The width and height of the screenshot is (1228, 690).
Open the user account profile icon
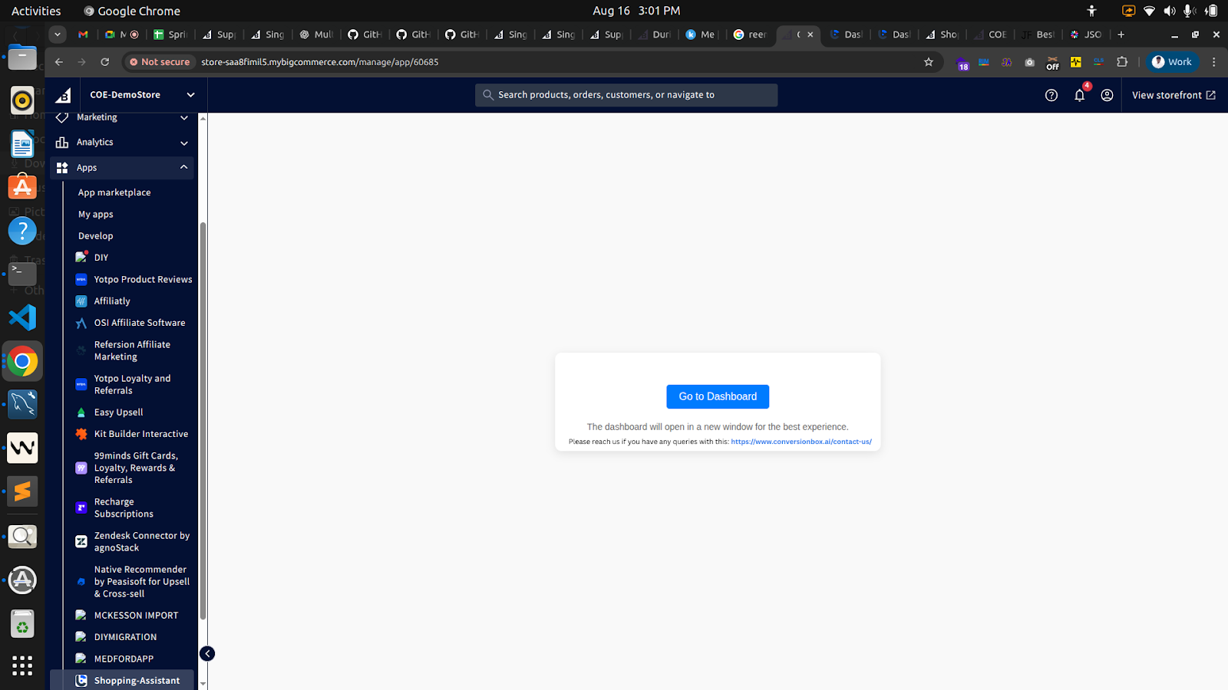pyautogui.click(x=1107, y=95)
